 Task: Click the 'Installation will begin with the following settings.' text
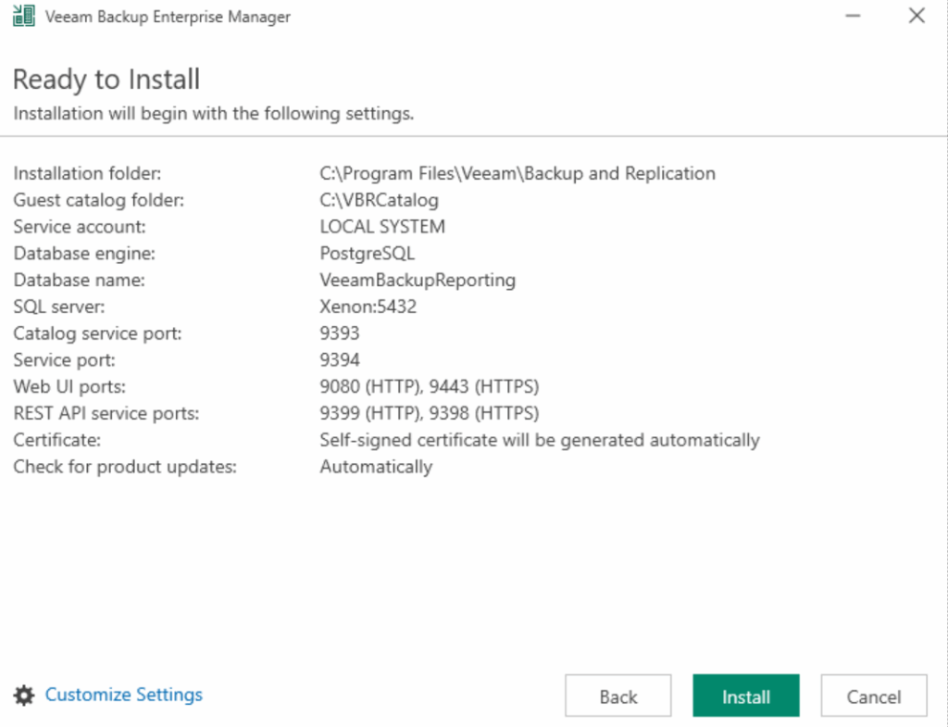pyautogui.click(x=214, y=114)
